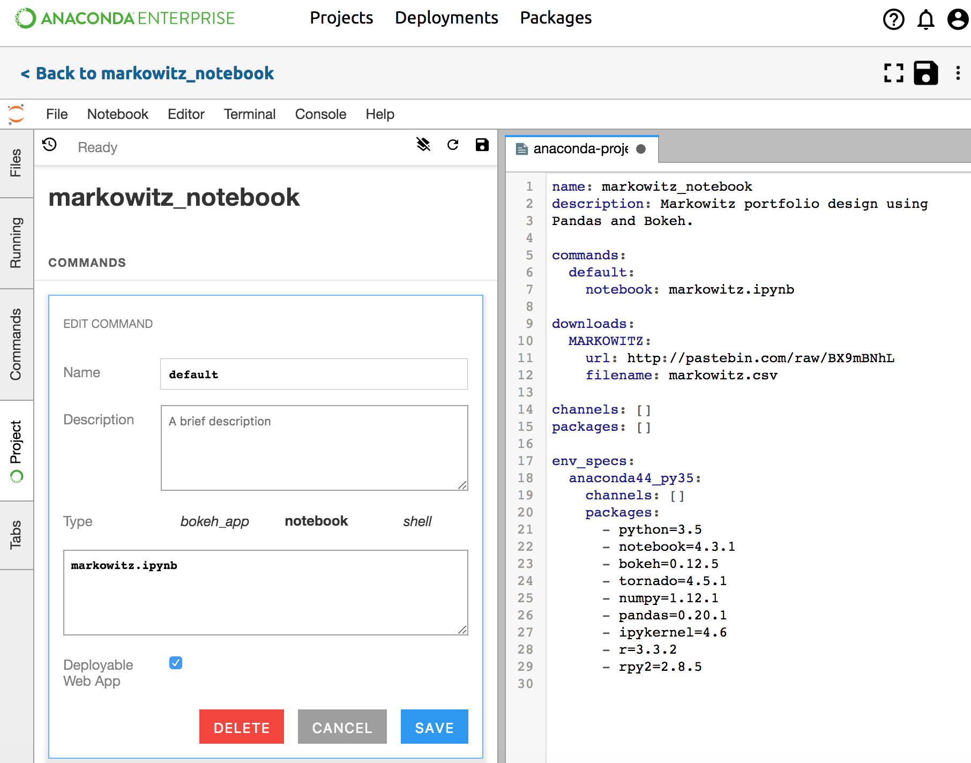Go to Deployments page

click(446, 18)
